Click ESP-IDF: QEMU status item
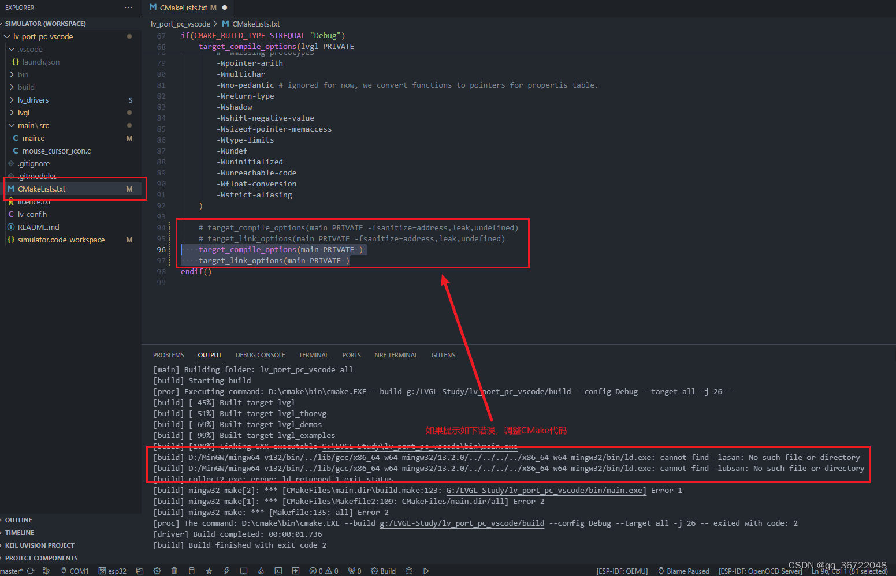The image size is (896, 576). click(622, 571)
